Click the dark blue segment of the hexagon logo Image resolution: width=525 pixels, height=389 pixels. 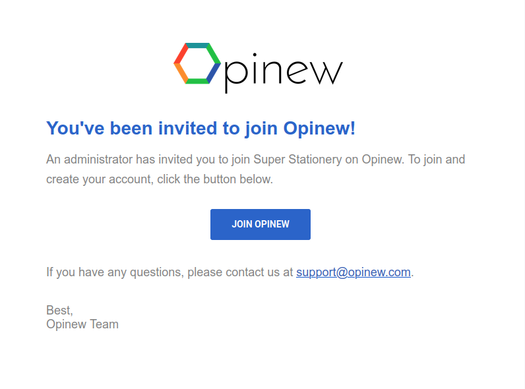pos(213,73)
